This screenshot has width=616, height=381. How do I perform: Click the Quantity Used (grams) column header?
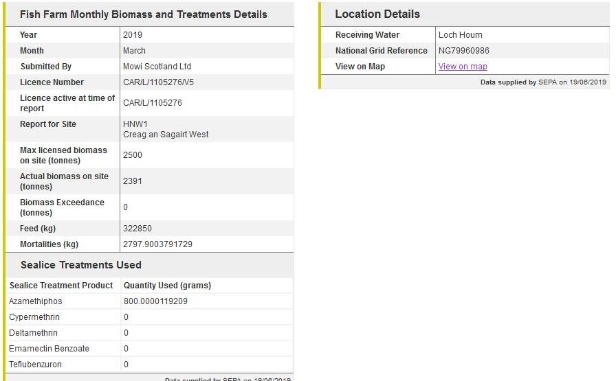[167, 286]
